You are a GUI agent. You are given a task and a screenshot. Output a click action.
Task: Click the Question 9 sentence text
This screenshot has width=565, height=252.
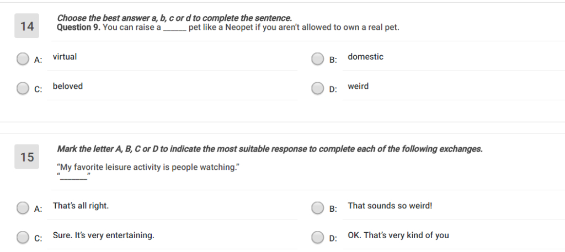228,28
